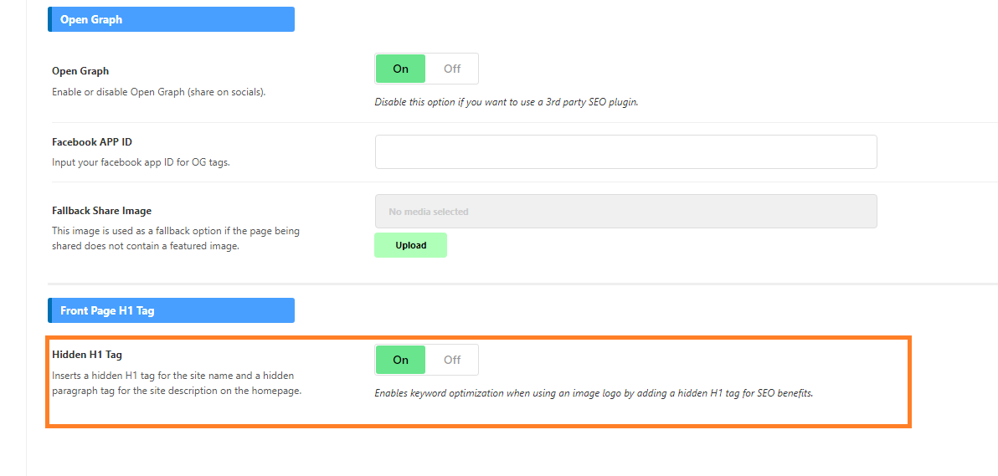Select the Front Page H1 Tag header
Screen dimensions: 998x476
(x=171, y=310)
